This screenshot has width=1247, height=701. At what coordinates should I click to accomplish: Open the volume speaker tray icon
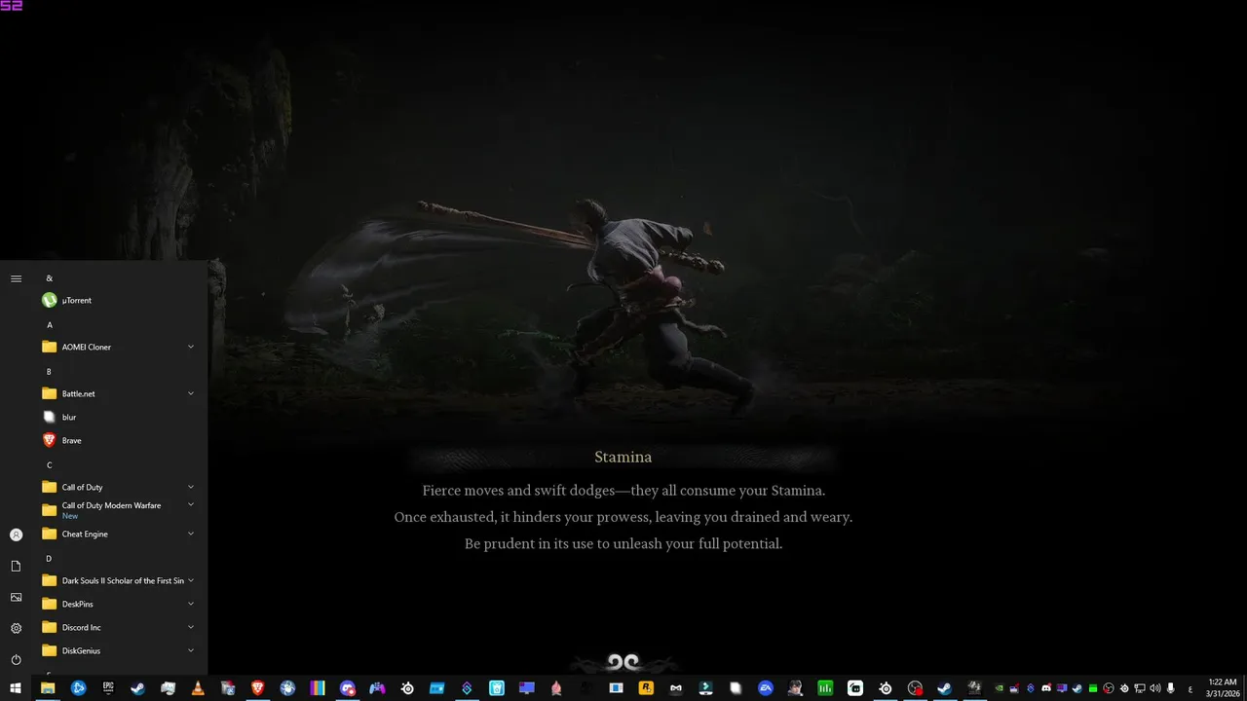(1155, 688)
